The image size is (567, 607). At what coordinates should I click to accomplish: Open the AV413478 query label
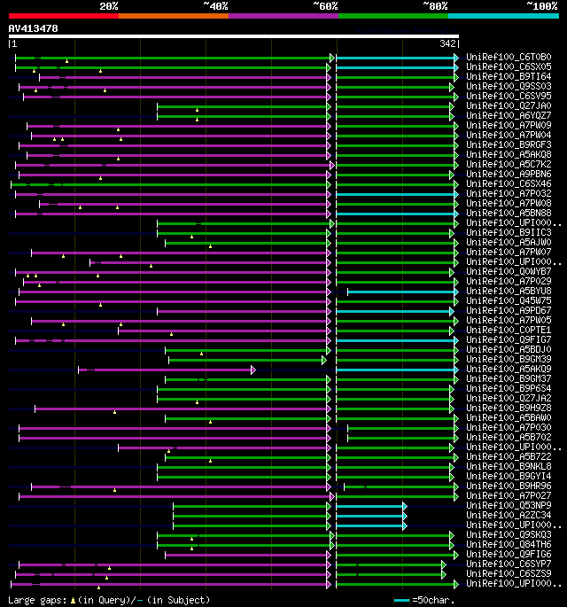click(34, 28)
